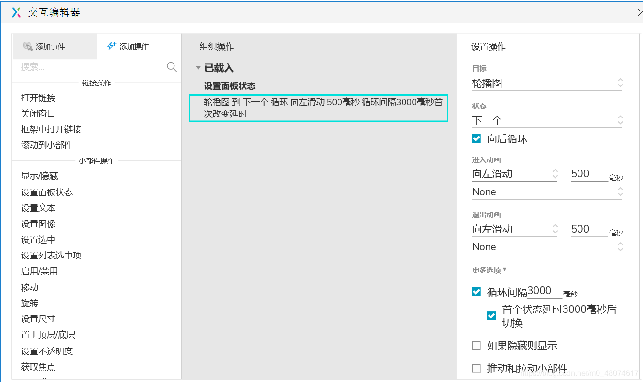Switch to the 添加操作 tab

139,47
